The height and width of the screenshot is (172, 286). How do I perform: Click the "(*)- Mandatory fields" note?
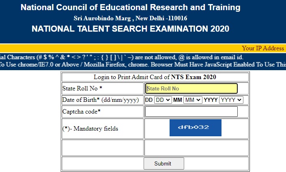coord(90,129)
